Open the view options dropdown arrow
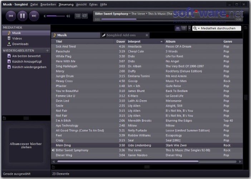 click(190, 28)
